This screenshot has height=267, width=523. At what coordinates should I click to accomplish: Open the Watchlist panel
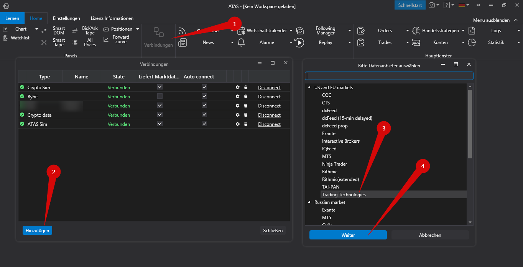click(16, 38)
